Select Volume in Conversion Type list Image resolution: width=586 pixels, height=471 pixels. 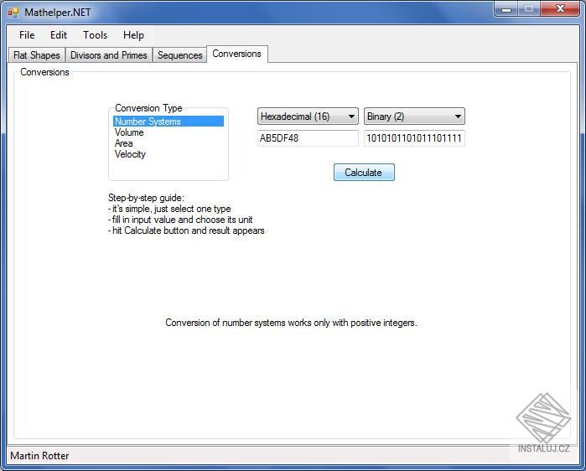click(x=169, y=132)
